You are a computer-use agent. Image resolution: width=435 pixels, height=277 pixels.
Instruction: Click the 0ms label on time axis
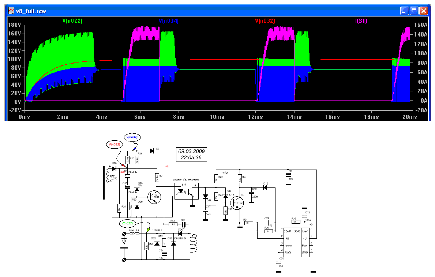click(24, 117)
